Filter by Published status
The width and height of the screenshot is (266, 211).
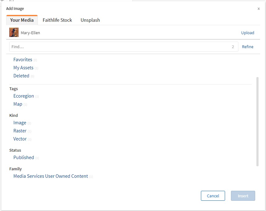click(x=24, y=157)
